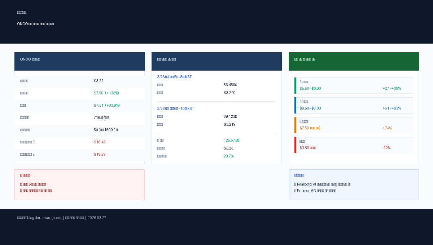
Task: Select the $5.50~$6.00 first target card
Action: 354,85
